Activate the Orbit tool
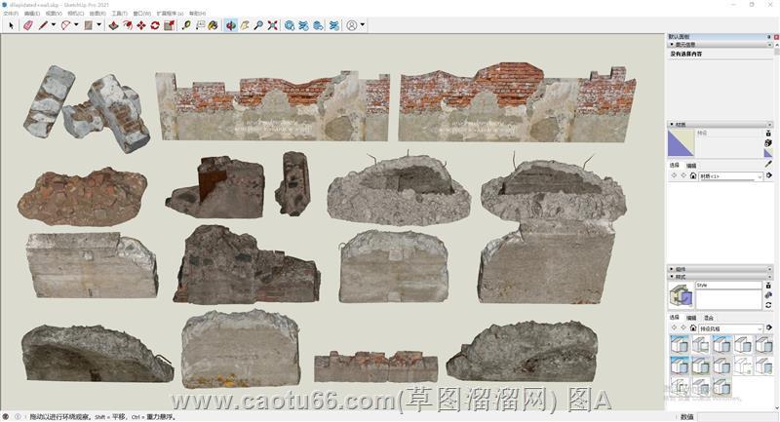This screenshot has width=780, height=422. (231, 25)
